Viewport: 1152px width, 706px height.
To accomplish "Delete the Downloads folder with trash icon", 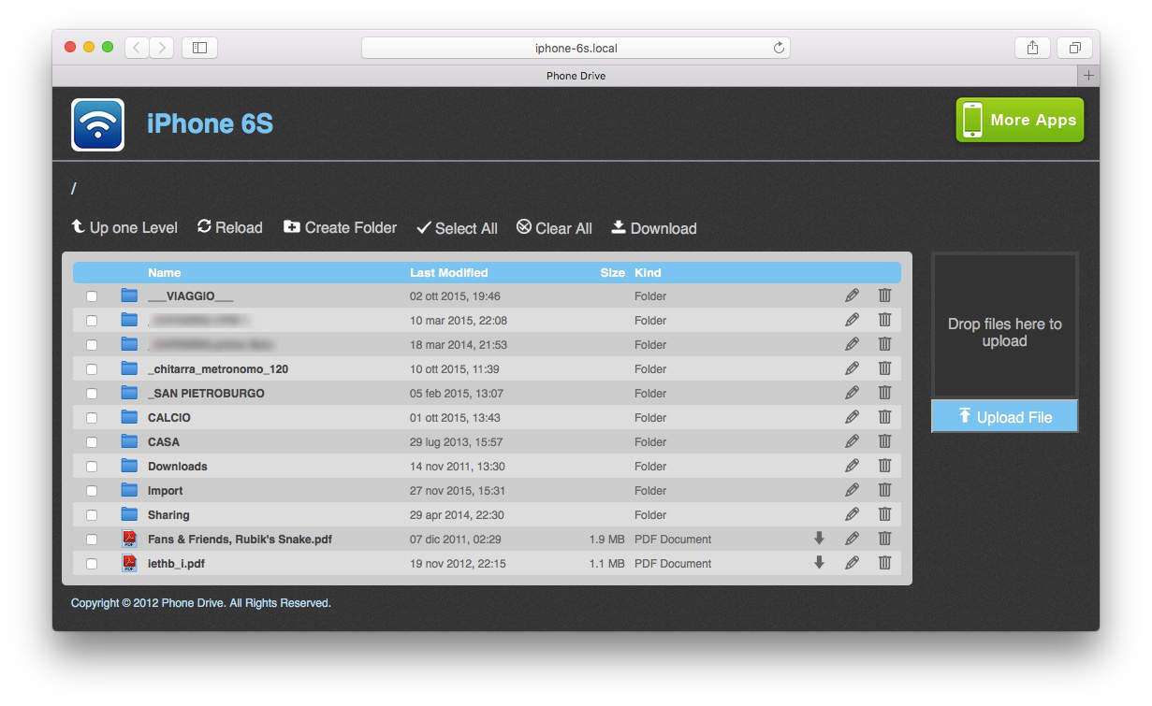I will tap(884, 466).
